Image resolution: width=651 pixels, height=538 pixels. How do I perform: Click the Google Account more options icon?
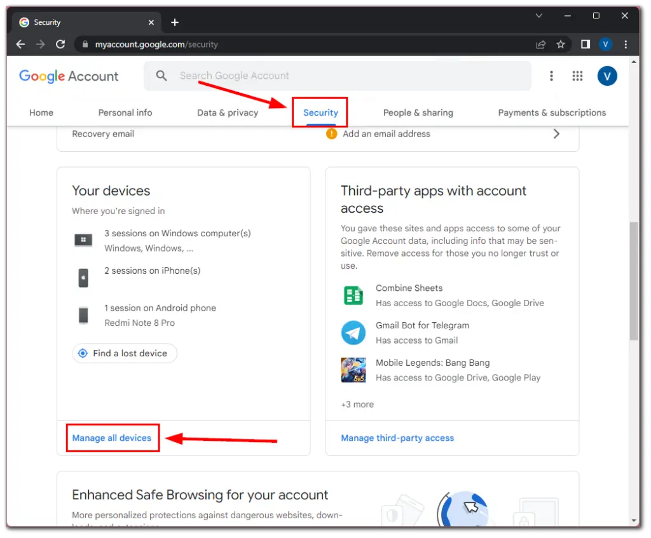[551, 76]
